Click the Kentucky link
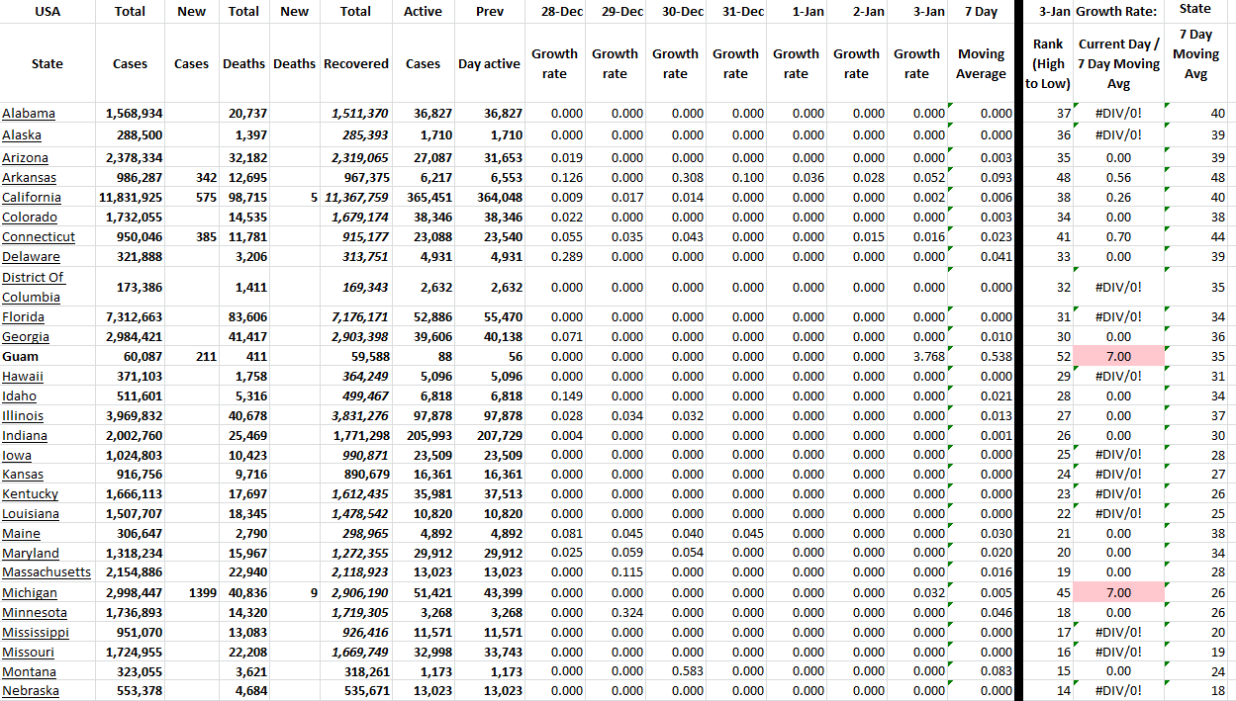The width and height of the screenshot is (1236, 701). click(x=31, y=494)
